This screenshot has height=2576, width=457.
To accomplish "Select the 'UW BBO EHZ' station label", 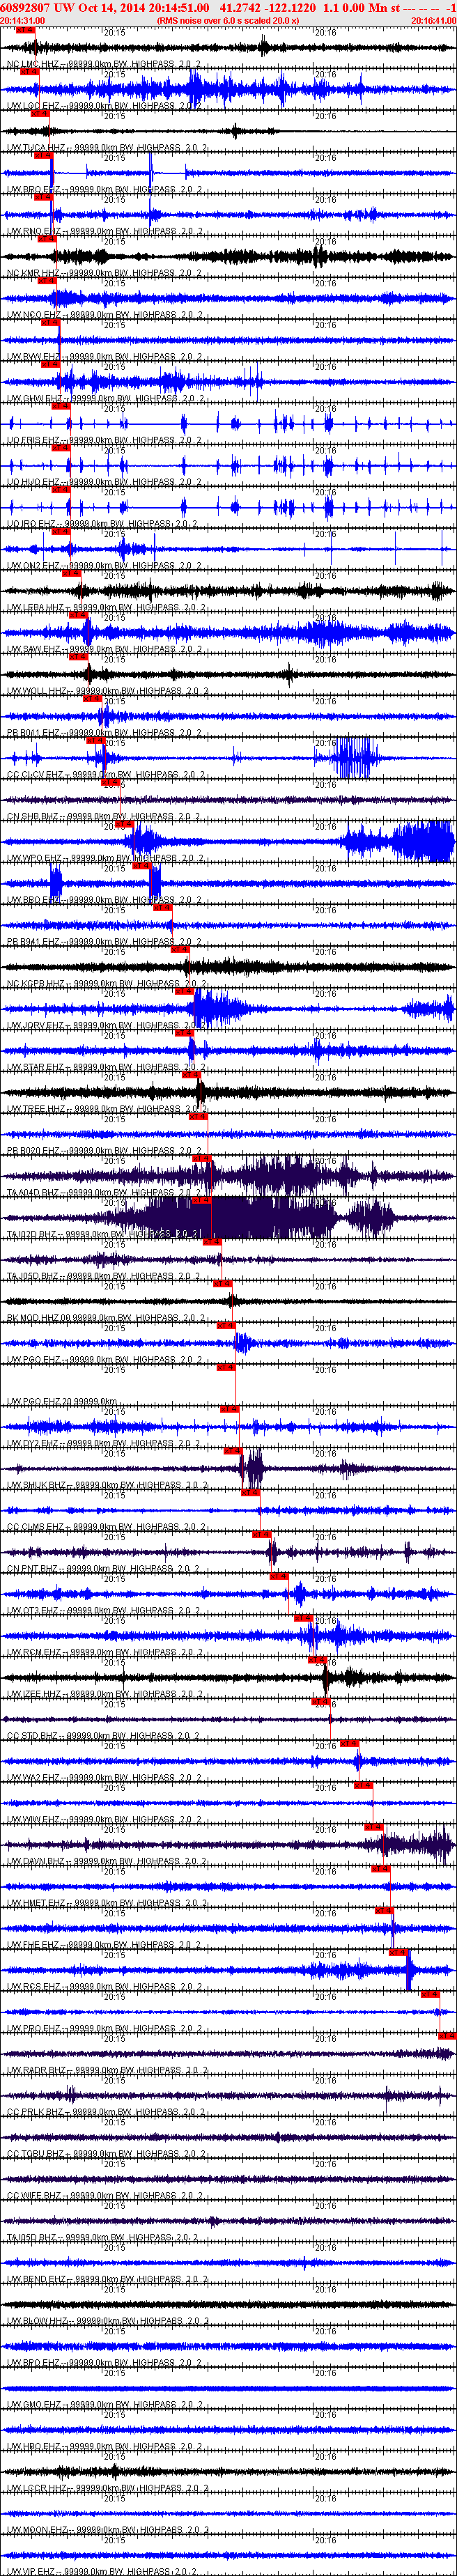I will tap(33, 900).
